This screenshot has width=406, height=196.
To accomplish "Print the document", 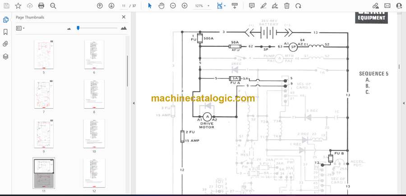I will coord(41,6).
